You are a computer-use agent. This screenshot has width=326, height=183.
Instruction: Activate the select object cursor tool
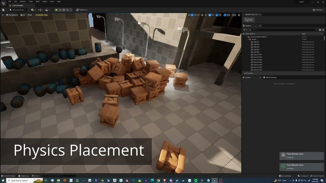[189, 15]
